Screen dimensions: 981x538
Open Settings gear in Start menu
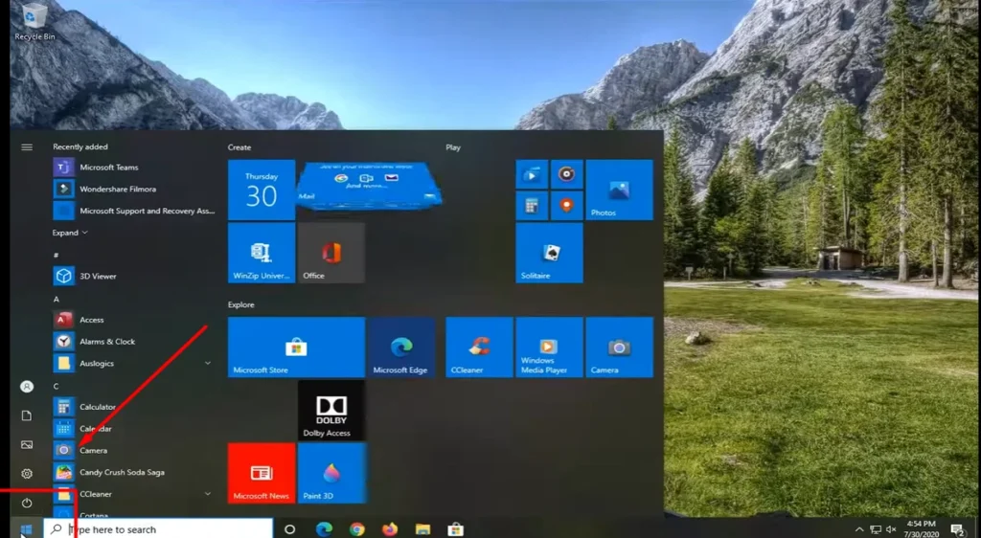pos(27,474)
